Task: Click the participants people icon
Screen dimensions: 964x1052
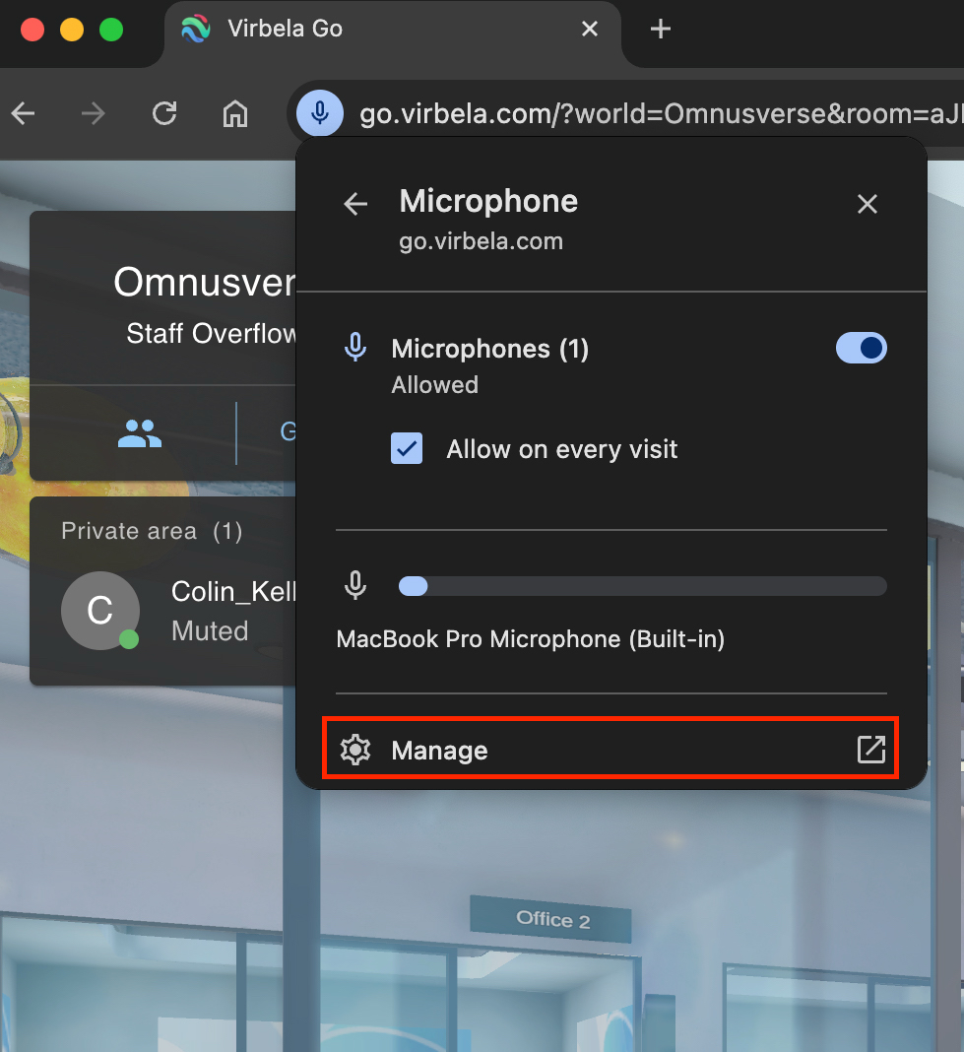Action: (x=139, y=432)
